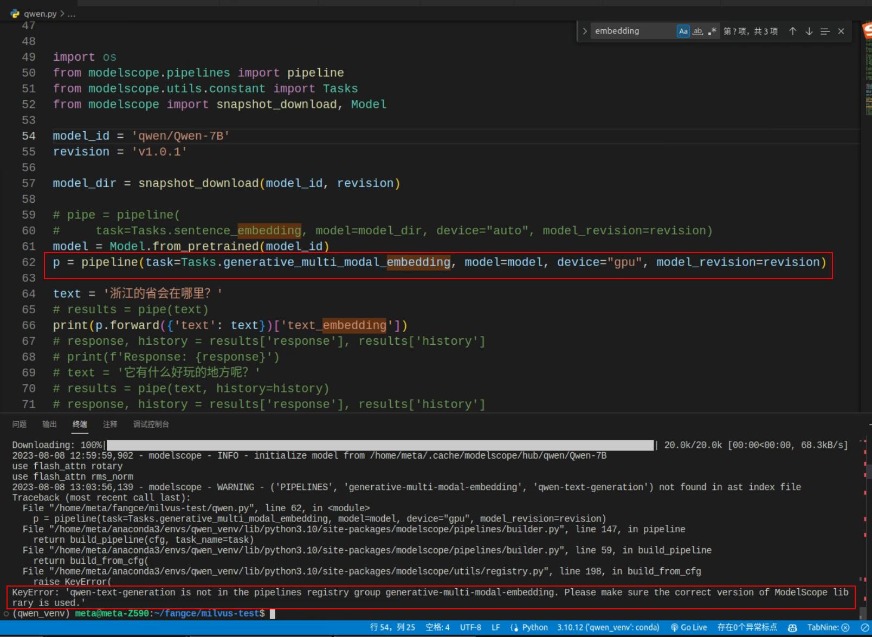Click the modelscope WARNING line in terminal

click(x=406, y=487)
